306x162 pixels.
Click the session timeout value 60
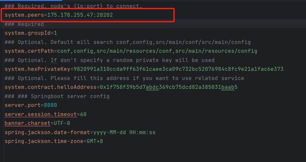[83, 114]
